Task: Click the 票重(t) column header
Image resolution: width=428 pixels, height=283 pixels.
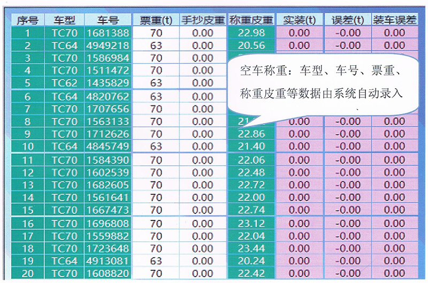Action: pyautogui.click(x=156, y=20)
